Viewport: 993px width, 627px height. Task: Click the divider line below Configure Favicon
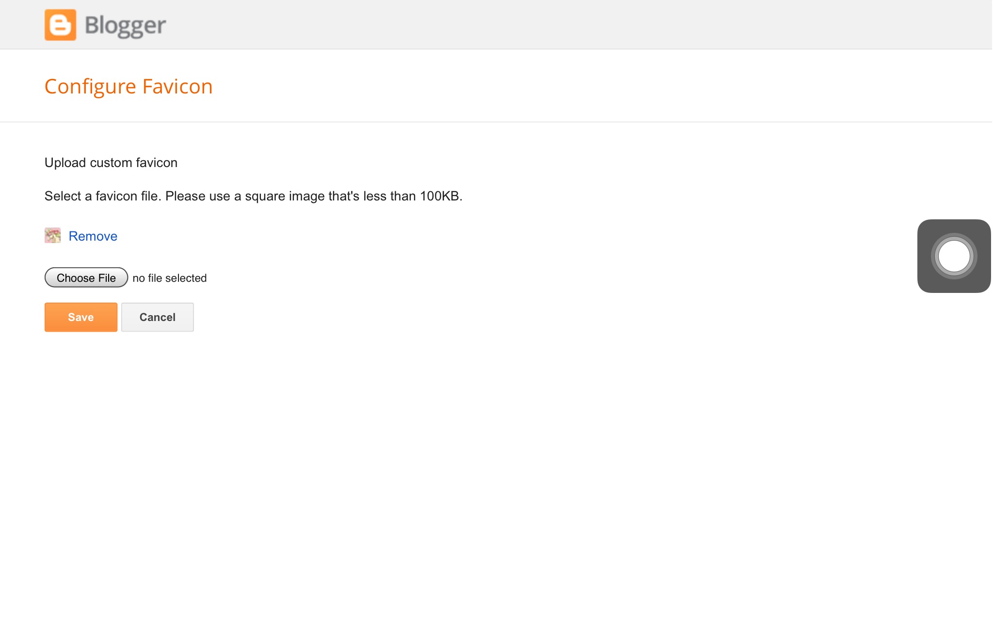click(x=485, y=122)
